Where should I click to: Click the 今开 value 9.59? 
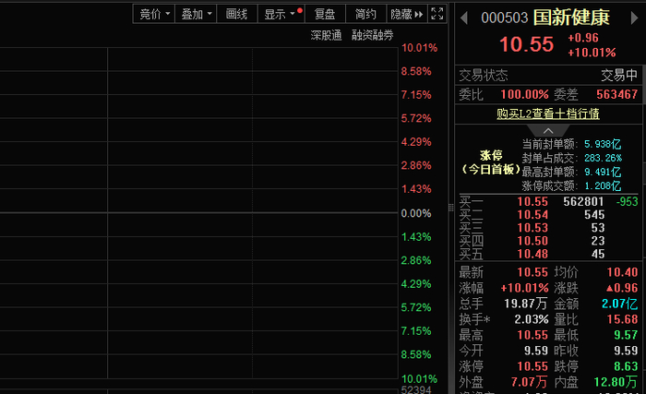tap(536, 351)
